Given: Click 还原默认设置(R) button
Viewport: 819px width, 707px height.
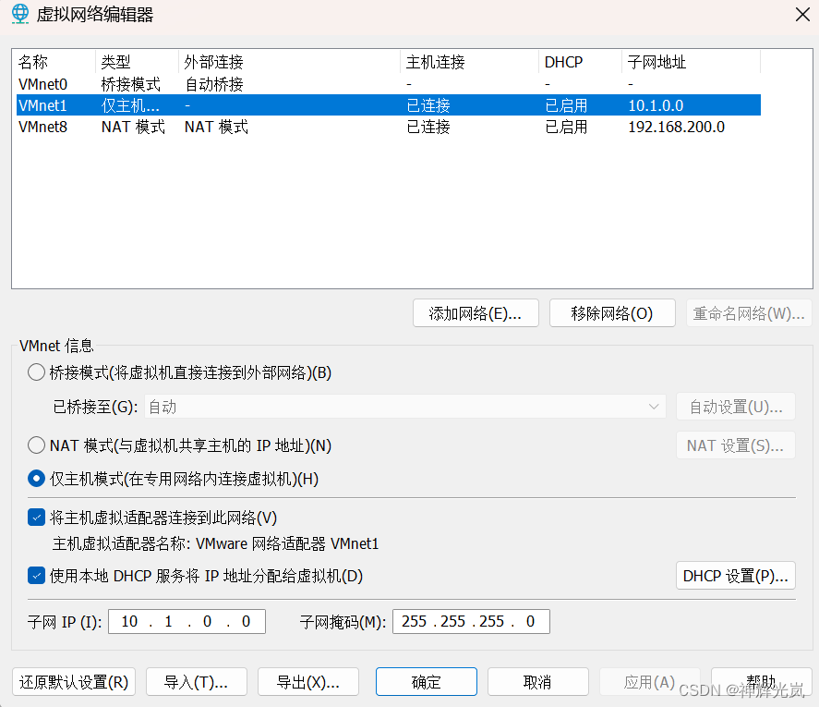Looking at the screenshot, I should pos(74,682).
